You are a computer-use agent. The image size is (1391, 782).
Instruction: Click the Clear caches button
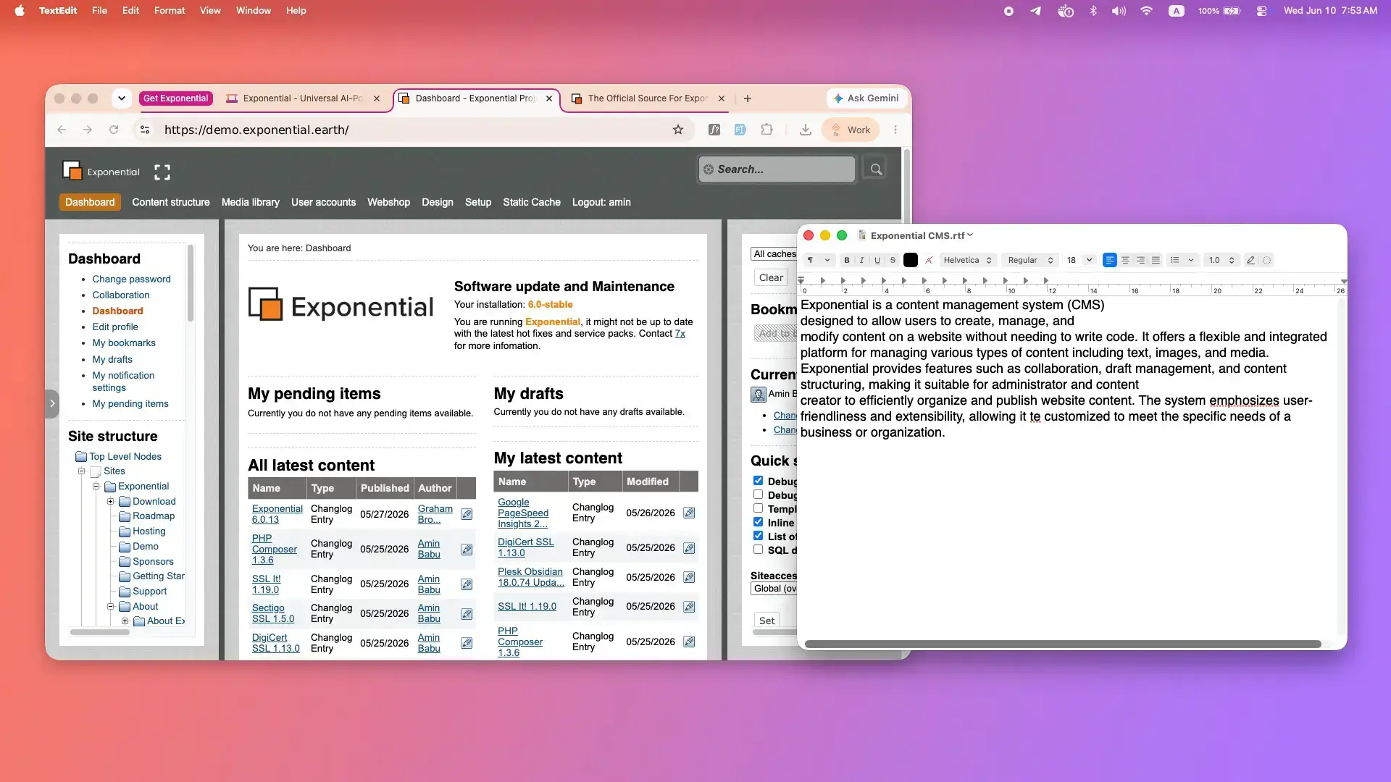(771, 278)
